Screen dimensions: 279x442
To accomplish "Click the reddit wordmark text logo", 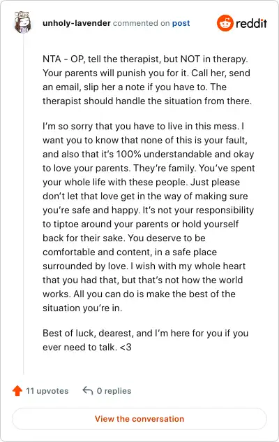I will 251,23.
